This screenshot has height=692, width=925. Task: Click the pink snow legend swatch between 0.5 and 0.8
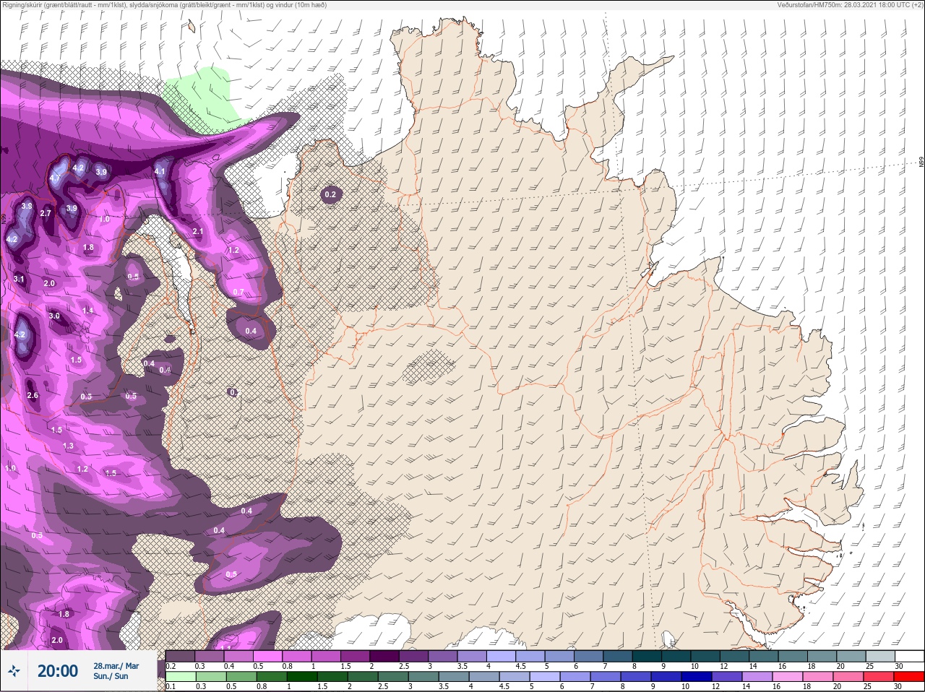[268, 656]
